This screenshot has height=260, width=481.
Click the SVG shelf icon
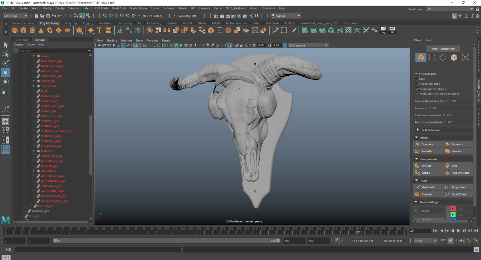tap(108, 30)
